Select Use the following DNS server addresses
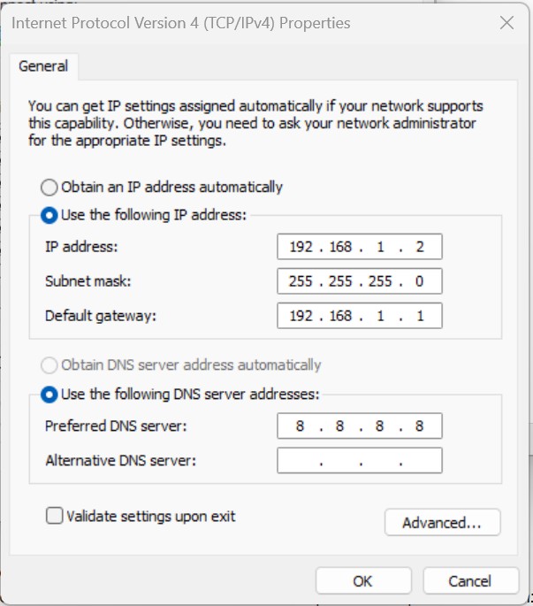Screen dimensions: 533x606 pos(49,395)
